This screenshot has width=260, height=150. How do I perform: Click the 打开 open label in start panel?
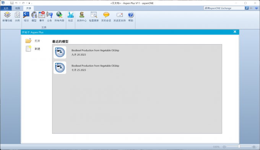(x=37, y=41)
